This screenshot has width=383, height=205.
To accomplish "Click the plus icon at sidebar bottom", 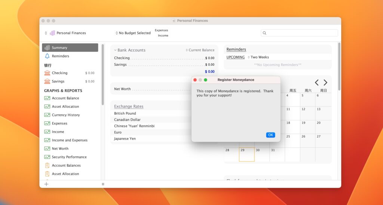I will (46, 184).
